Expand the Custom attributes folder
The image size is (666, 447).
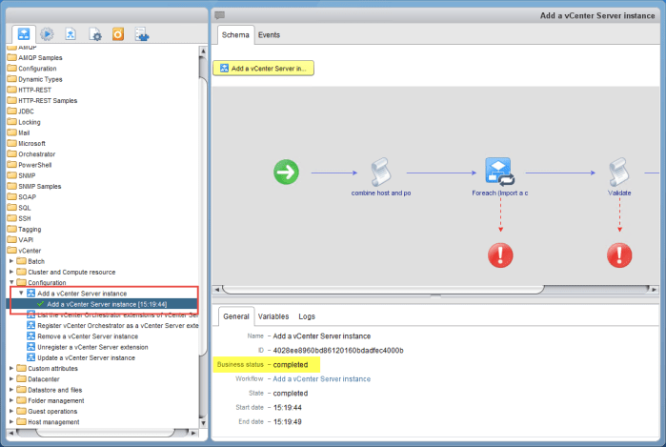11,368
